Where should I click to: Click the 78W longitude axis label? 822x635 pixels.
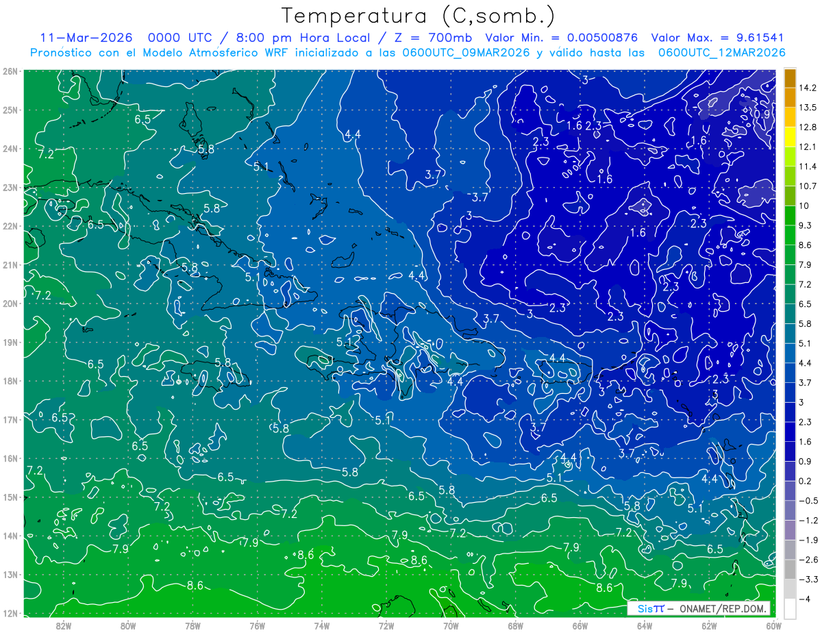coord(192,625)
